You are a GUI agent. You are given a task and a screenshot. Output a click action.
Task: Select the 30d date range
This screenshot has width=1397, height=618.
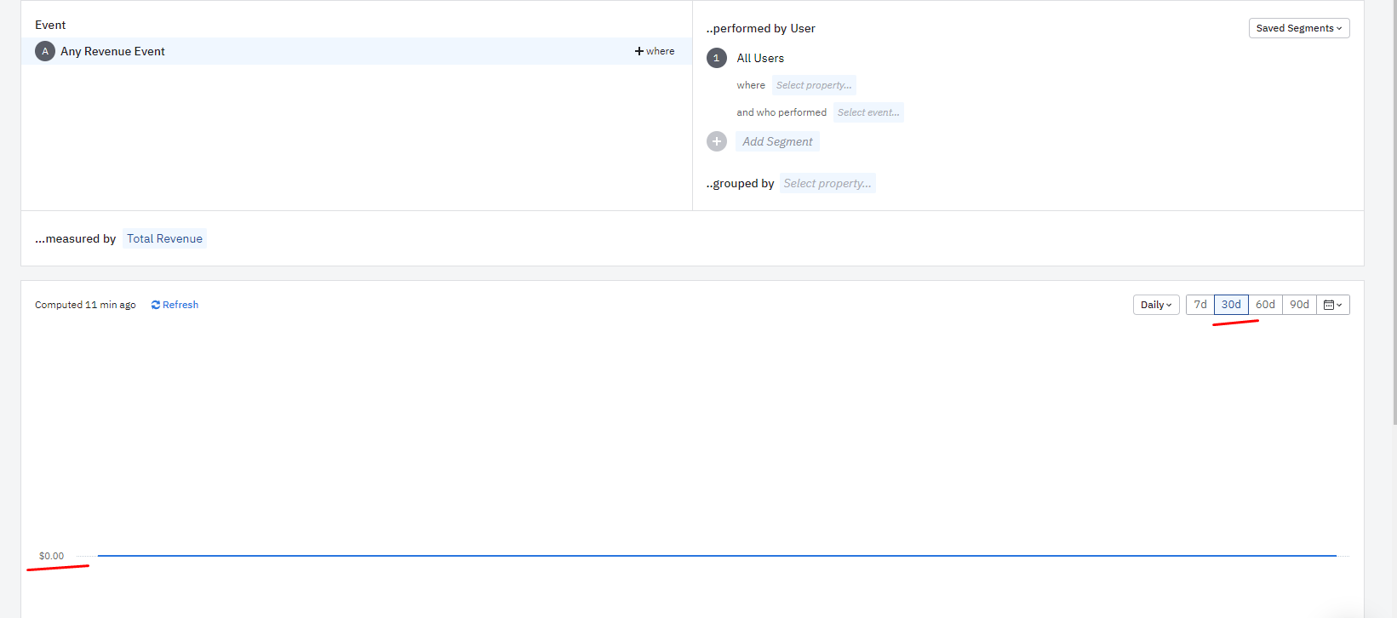(x=1231, y=305)
